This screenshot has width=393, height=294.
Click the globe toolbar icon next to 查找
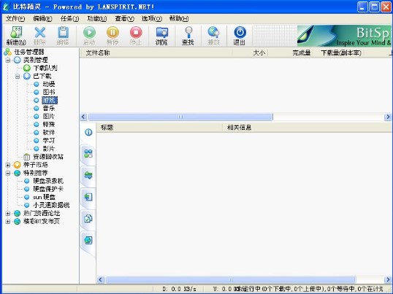(x=213, y=33)
